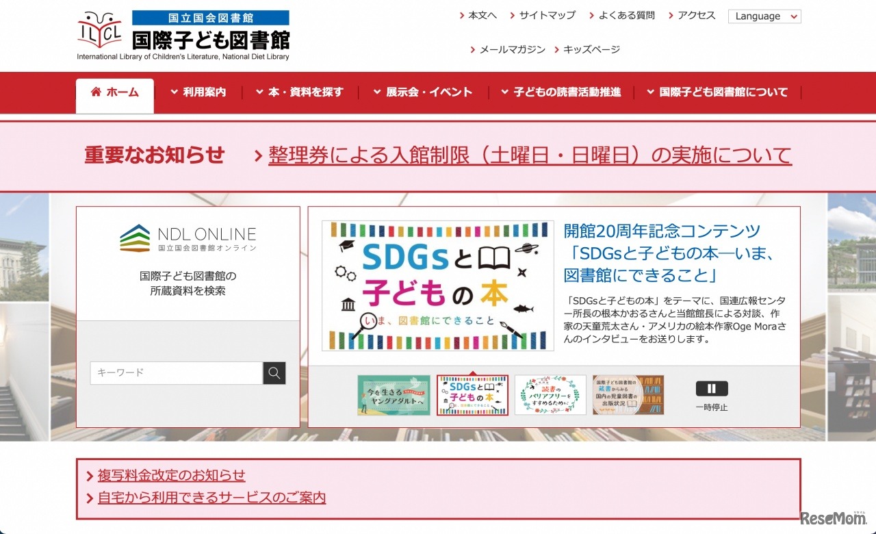The image size is (876, 534).
Task: Click the home icon in the navigation bar
Action: click(96, 92)
